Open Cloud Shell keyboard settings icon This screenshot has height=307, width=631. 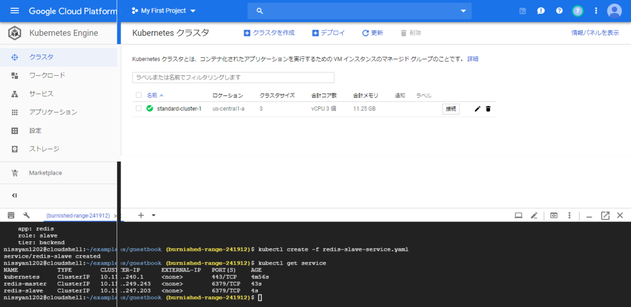click(11, 215)
